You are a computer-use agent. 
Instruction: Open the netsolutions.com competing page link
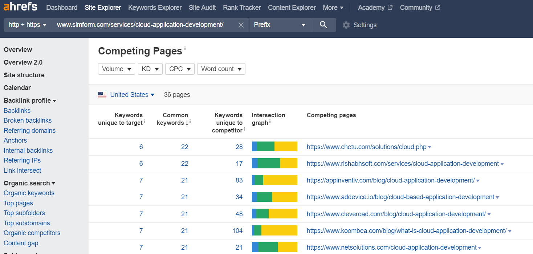391,247
